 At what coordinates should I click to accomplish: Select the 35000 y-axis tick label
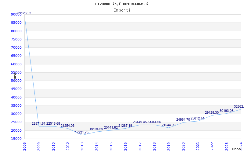coord(16,105)
